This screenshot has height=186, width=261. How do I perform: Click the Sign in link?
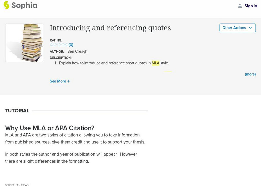pos(251,6)
